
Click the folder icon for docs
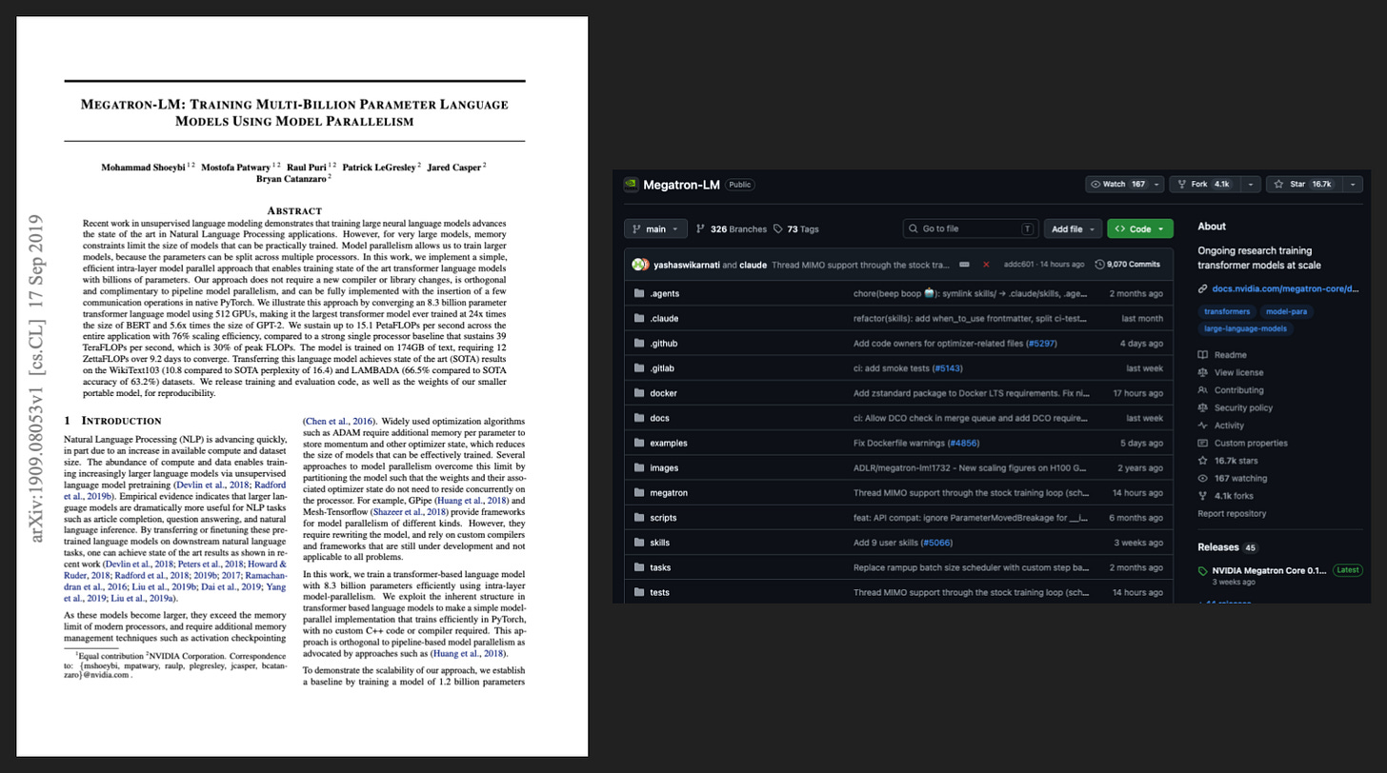pyautogui.click(x=639, y=418)
